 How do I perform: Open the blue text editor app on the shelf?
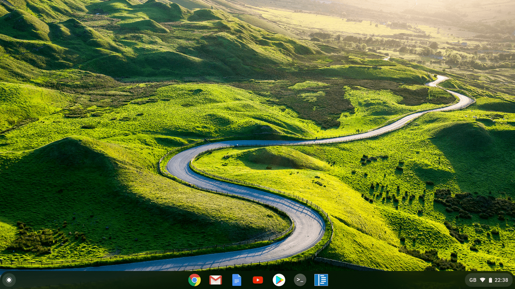(321, 280)
